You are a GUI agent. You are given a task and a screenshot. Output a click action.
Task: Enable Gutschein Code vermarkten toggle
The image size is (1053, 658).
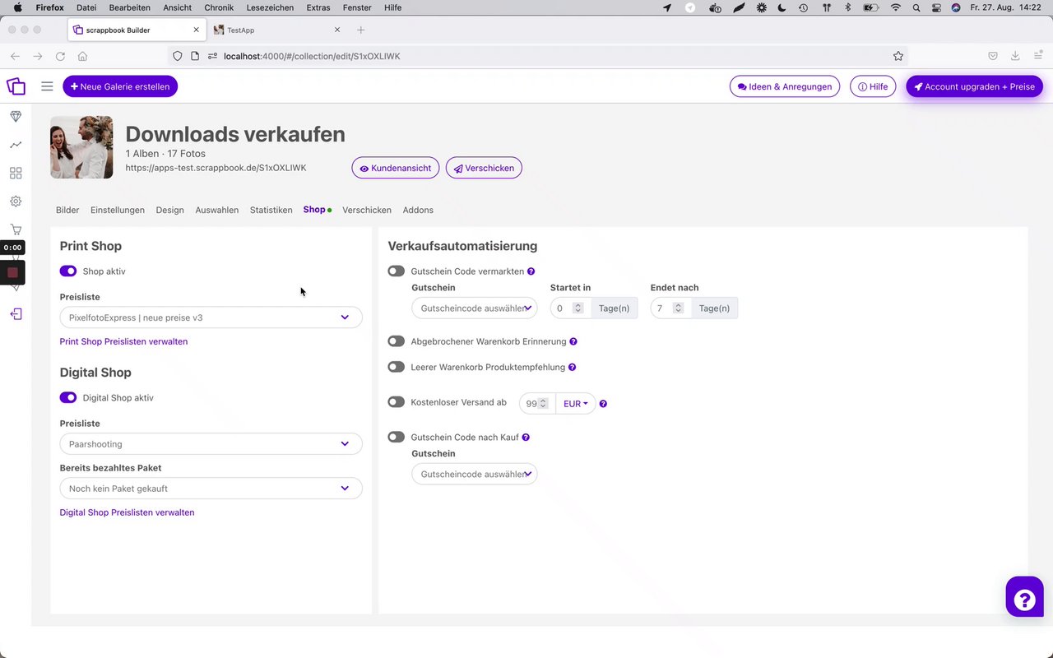(x=397, y=271)
